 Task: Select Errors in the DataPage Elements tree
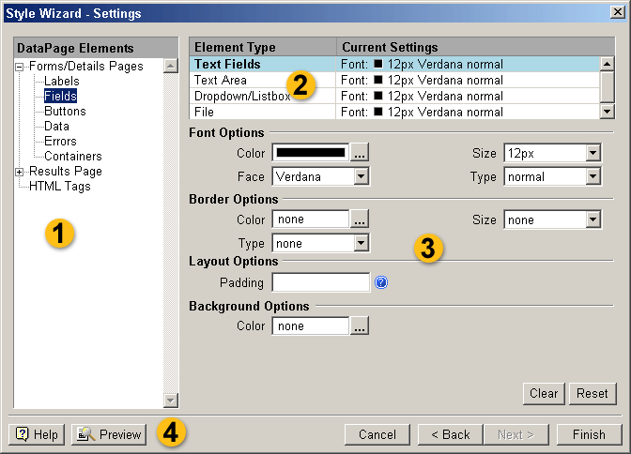click(60, 141)
